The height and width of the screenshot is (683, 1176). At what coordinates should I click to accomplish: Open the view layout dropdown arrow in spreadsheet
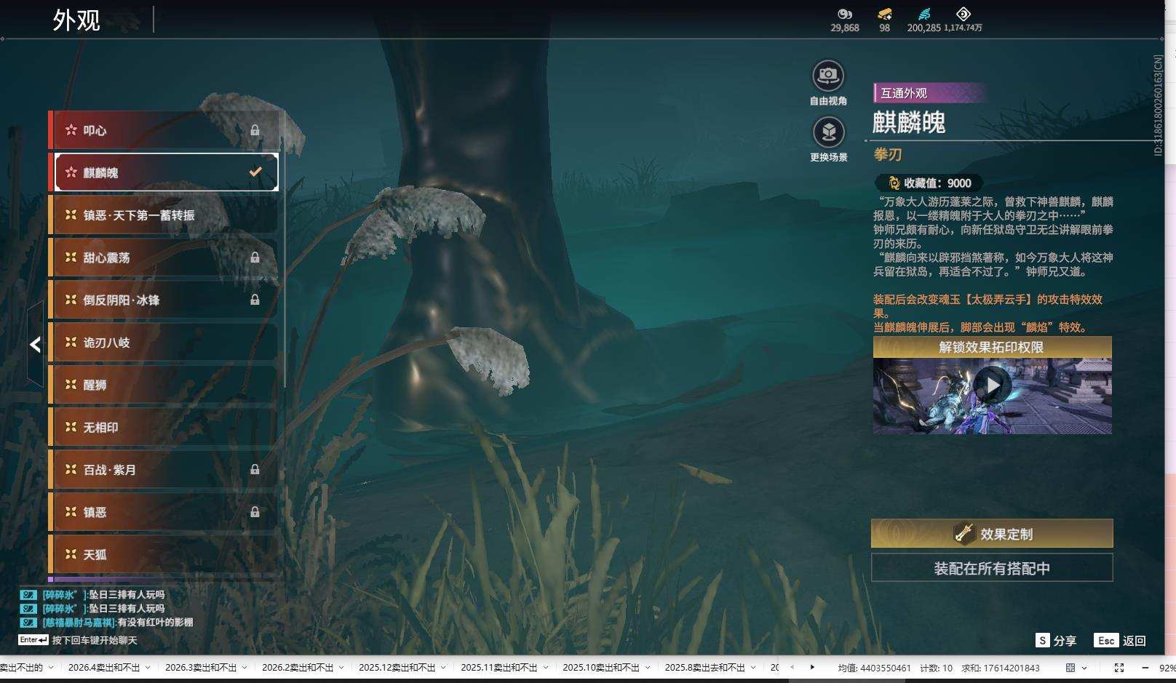tap(1084, 668)
